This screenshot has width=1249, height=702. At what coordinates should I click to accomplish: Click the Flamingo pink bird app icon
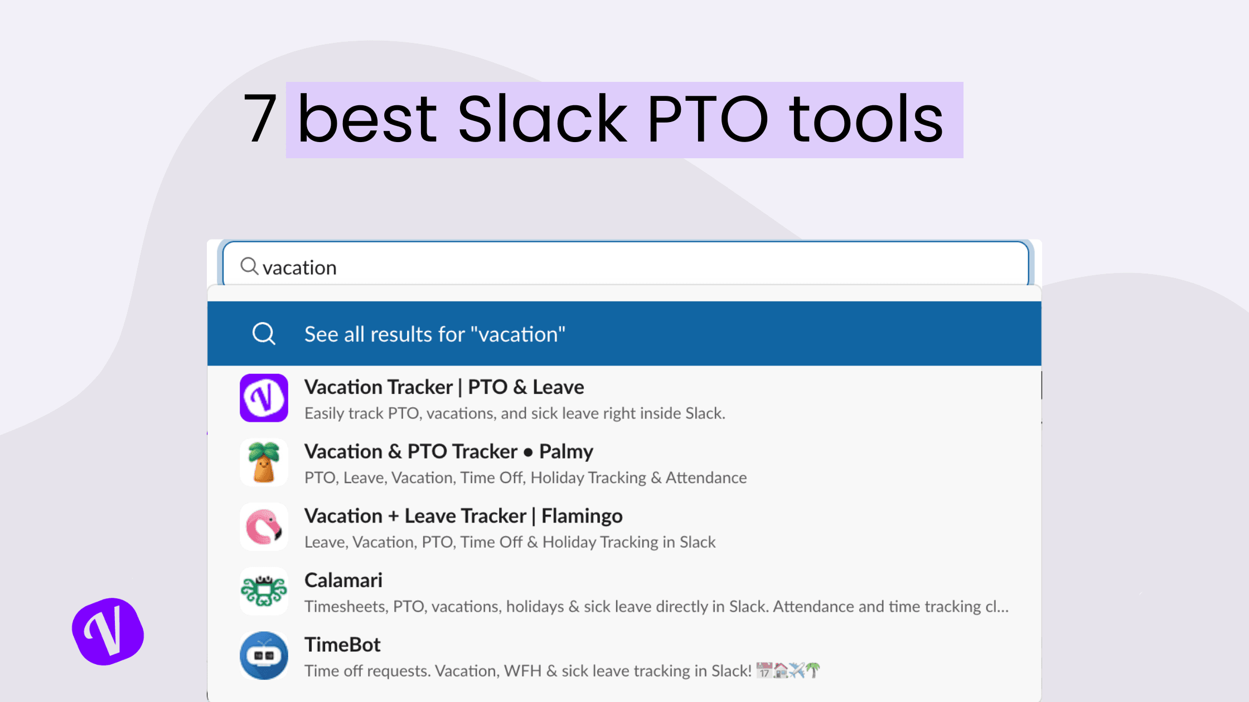click(264, 526)
